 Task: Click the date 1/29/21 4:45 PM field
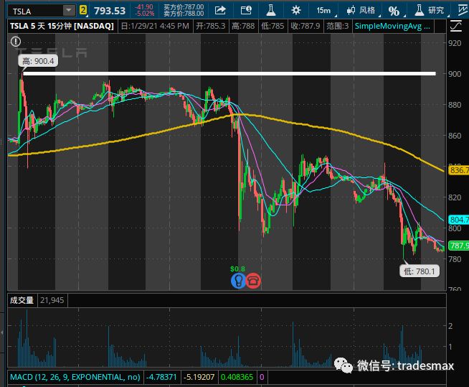pos(155,26)
